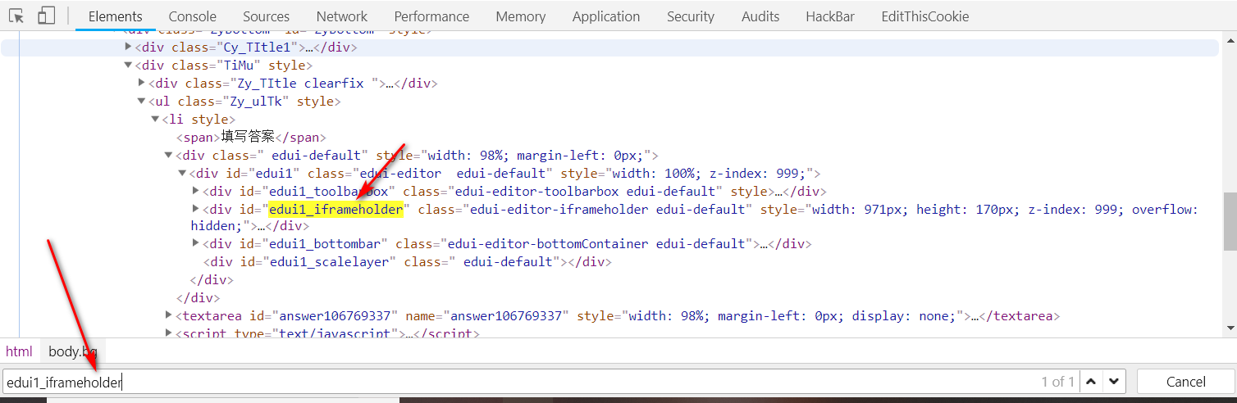Open the Sources tab
This screenshot has height=403, width=1237.
267,16
